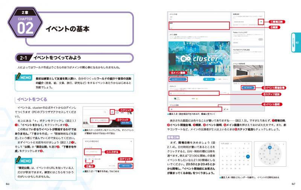Screen dimensions: 301x190
Task: Click the plus icon in figure 2.1.1
Action: (112, 112)
